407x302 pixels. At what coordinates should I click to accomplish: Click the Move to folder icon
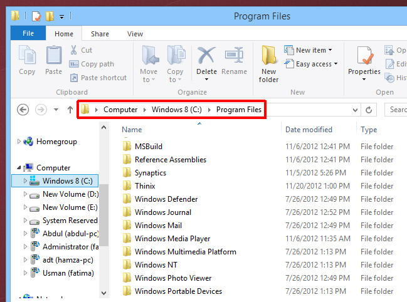click(x=150, y=55)
